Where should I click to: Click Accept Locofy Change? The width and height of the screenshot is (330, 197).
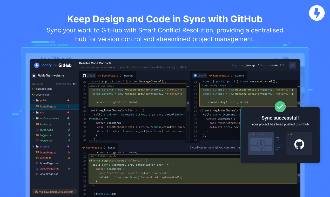[x=214, y=86]
